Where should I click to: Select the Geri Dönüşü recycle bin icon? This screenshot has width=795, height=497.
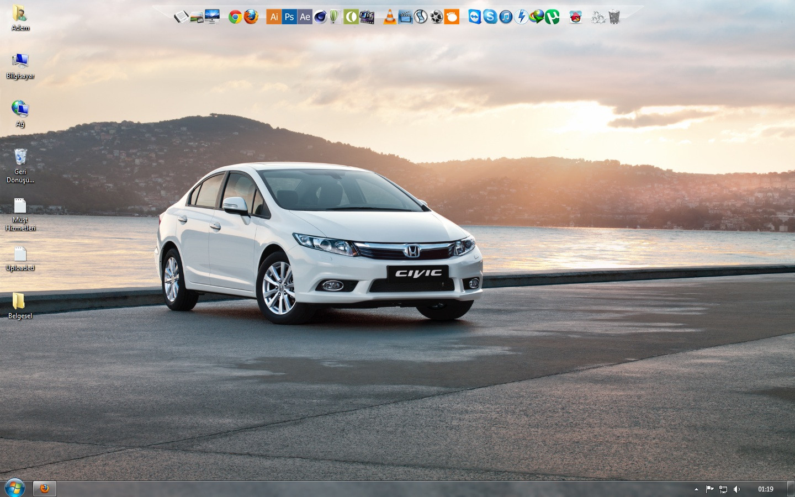tap(20, 157)
